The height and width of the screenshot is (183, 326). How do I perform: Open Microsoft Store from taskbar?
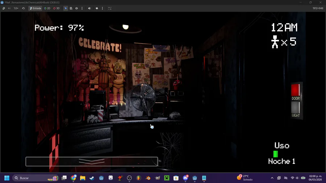click(176, 178)
